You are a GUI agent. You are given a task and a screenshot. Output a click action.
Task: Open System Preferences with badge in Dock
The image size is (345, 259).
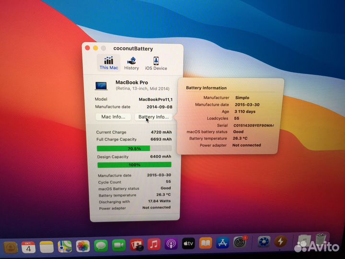pyautogui.click(x=240, y=242)
